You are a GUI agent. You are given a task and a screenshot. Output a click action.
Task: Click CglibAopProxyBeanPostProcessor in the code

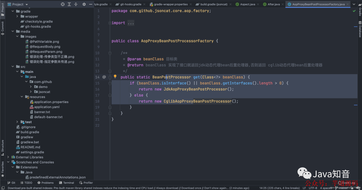click(x=198, y=101)
